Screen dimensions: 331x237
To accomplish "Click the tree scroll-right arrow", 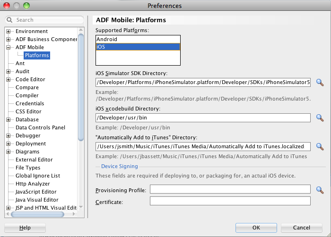I will 74,214.
